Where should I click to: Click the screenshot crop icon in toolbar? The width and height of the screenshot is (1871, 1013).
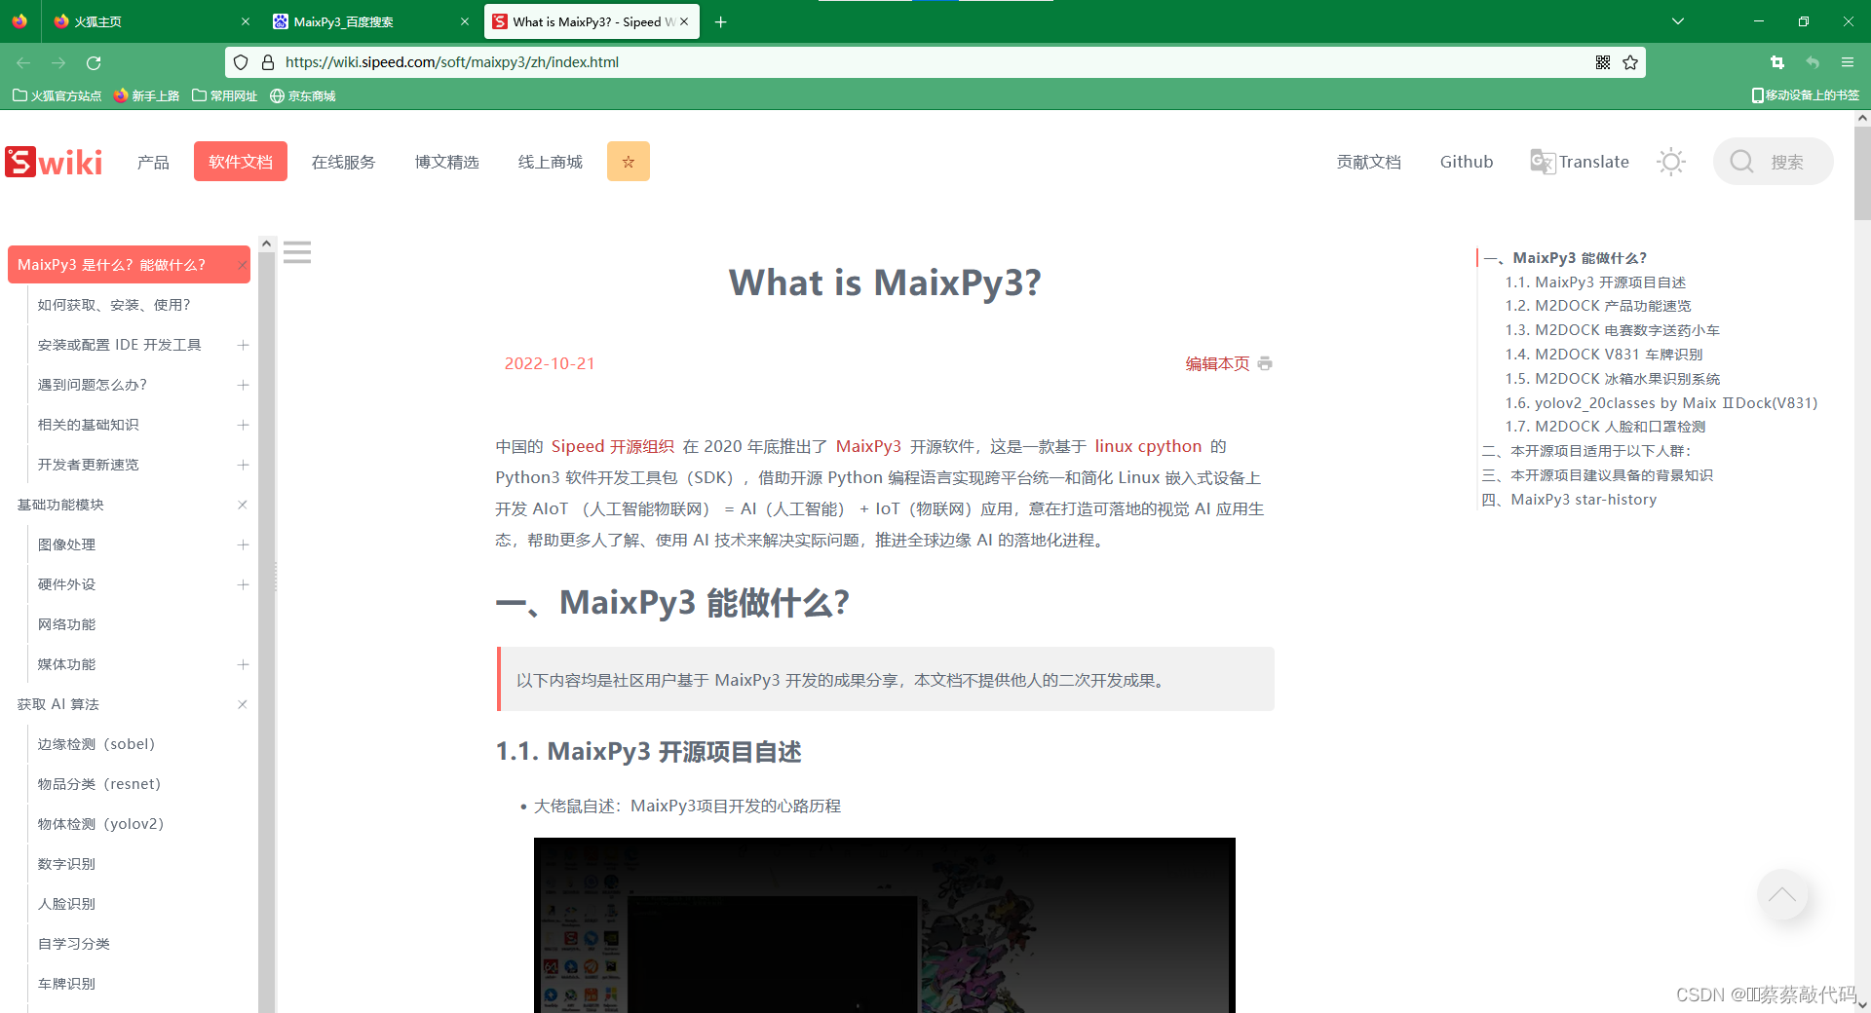(1776, 62)
